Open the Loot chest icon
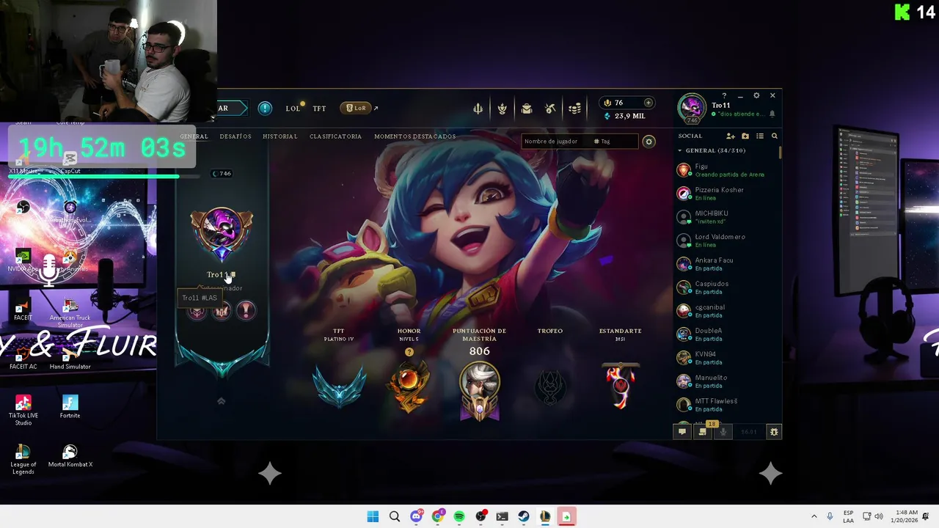939x528 pixels. point(527,109)
